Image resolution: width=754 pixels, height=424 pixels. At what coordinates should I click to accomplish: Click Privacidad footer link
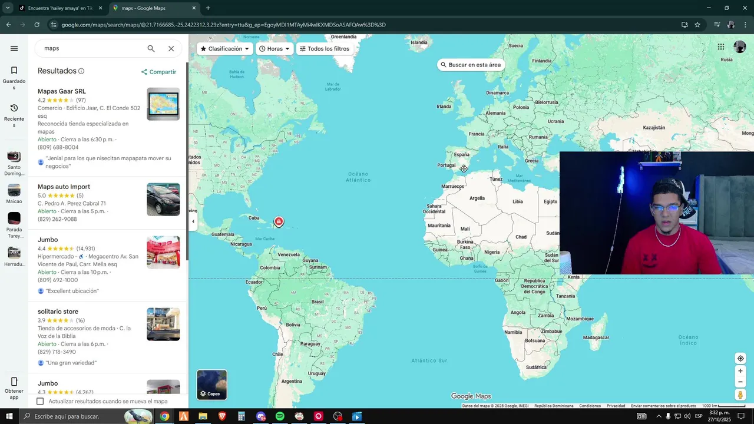[616, 406]
